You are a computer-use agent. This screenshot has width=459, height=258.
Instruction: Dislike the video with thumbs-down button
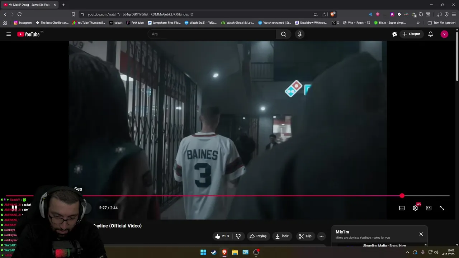point(238,236)
